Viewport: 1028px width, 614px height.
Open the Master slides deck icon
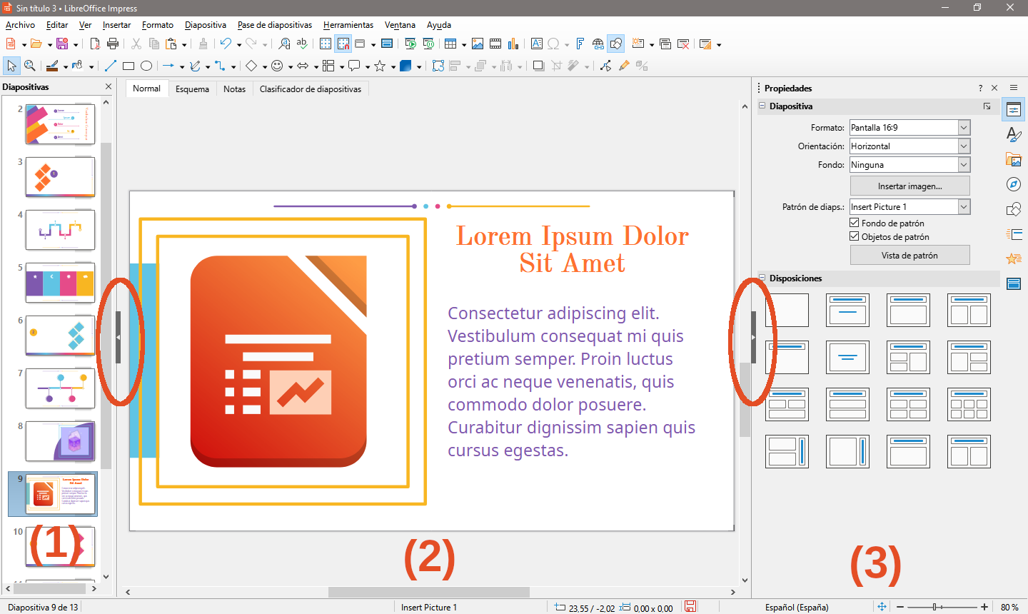point(1014,283)
